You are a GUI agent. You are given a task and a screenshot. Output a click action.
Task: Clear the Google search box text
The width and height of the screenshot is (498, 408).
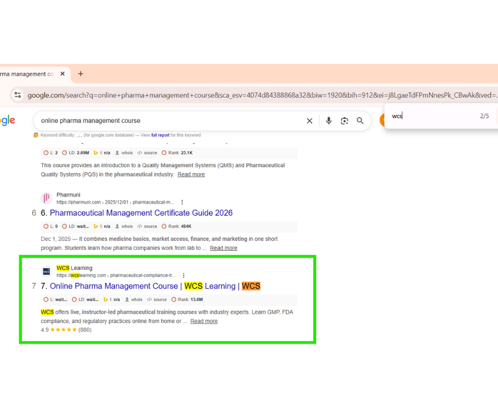point(309,121)
